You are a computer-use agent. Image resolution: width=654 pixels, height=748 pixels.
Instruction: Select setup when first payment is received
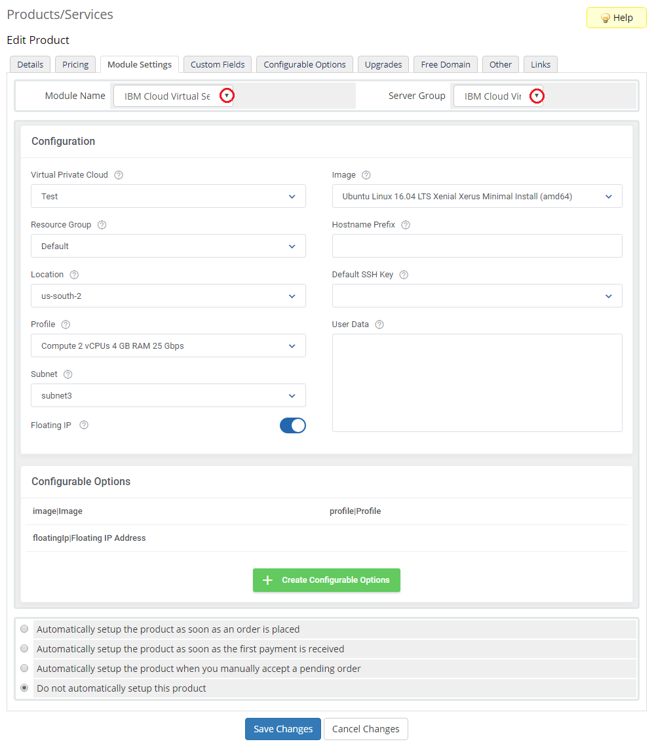(x=24, y=649)
